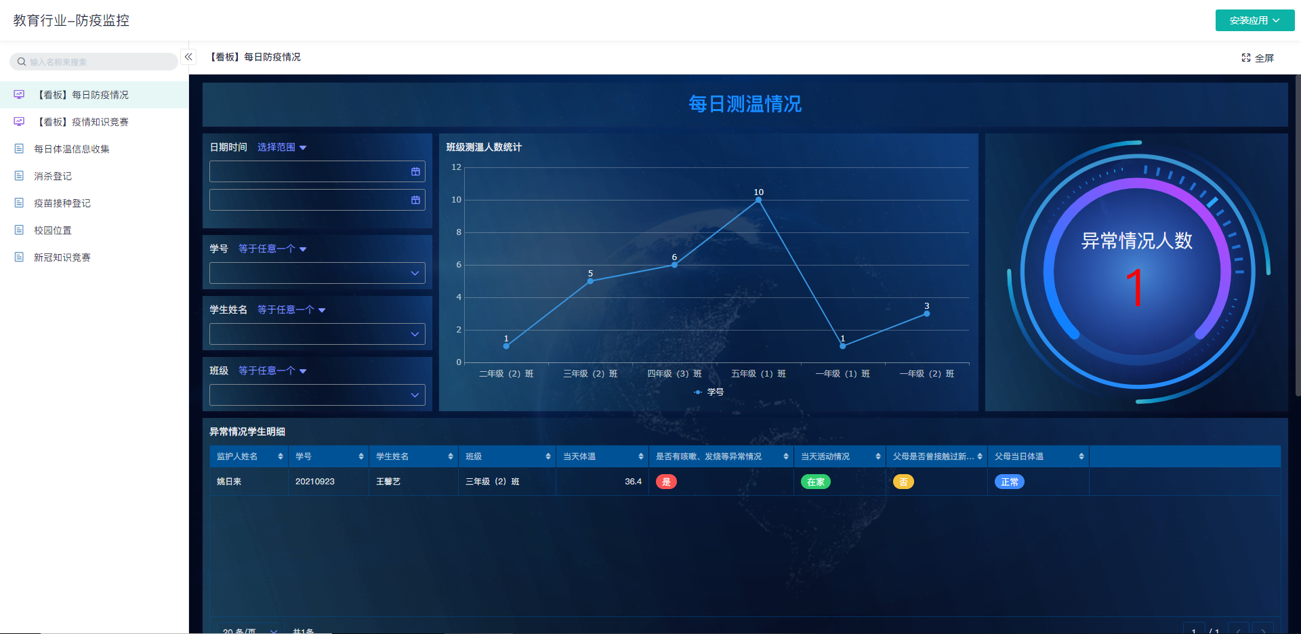The image size is (1301, 634).
Task: Open the calendar icon in the end date field
Action: click(x=415, y=200)
